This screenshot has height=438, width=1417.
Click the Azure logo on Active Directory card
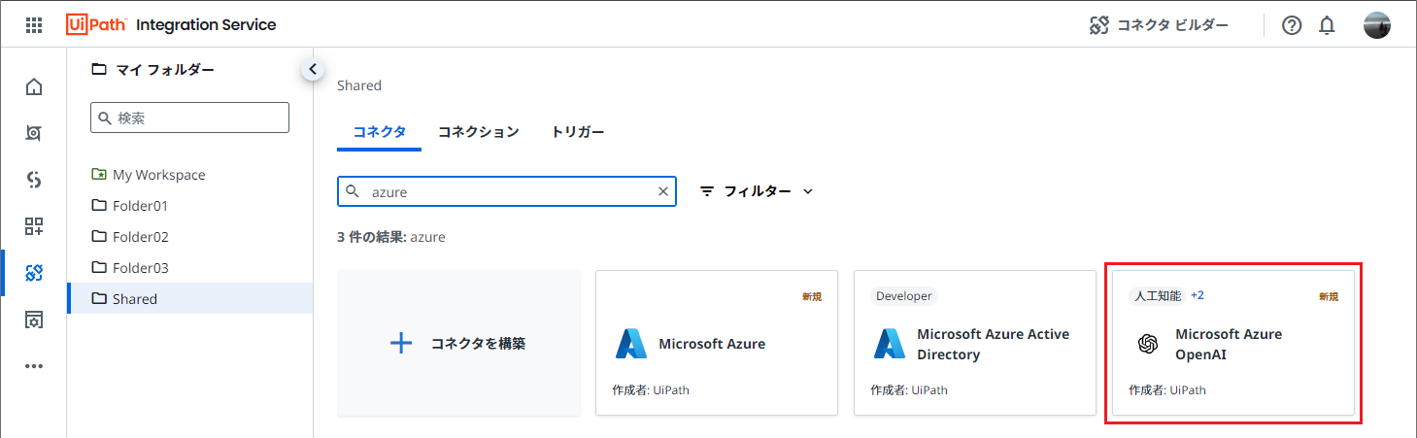[890, 344]
